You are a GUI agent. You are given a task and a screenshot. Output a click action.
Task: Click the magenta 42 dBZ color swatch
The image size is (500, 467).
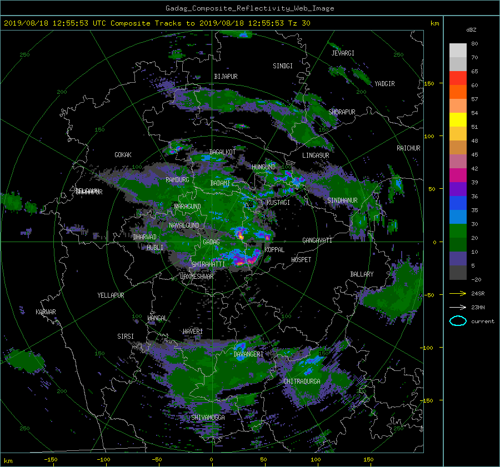(x=458, y=175)
